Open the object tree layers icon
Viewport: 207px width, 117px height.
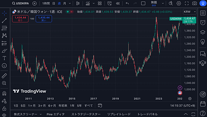[x=203, y=32]
